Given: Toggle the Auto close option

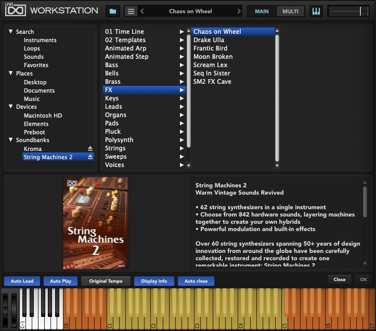Looking at the screenshot, I should click(196, 281).
